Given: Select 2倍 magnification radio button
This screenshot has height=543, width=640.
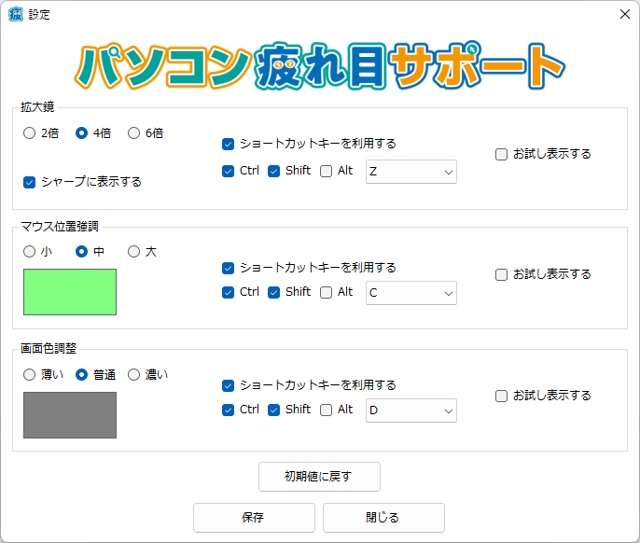Looking at the screenshot, I should (x=30, y=133).
